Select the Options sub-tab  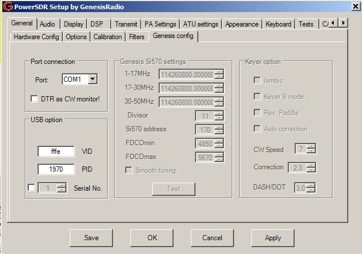[77, 37]
